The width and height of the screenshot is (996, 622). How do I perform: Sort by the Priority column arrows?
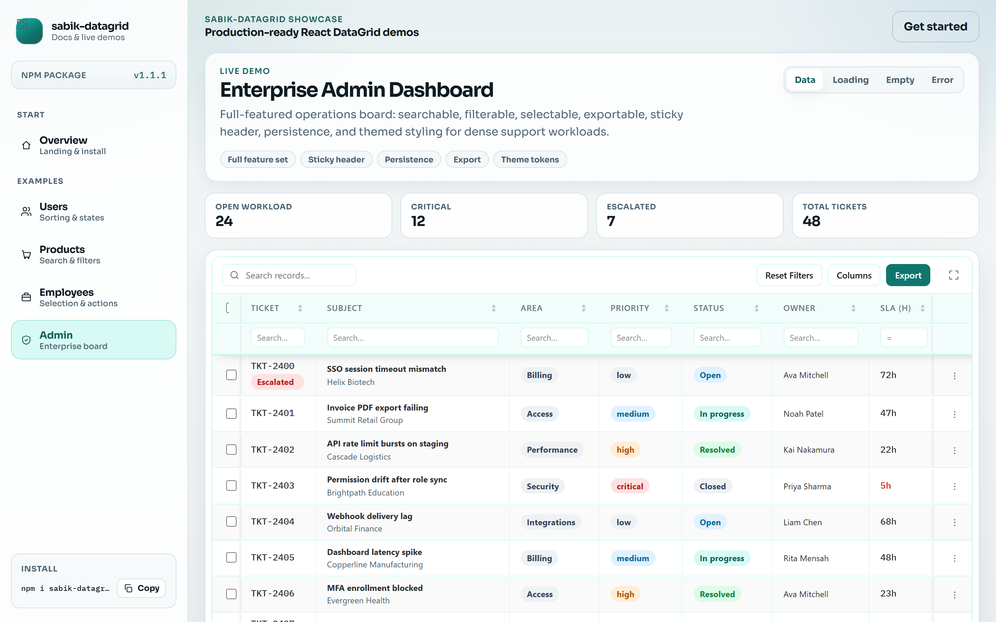666,308
